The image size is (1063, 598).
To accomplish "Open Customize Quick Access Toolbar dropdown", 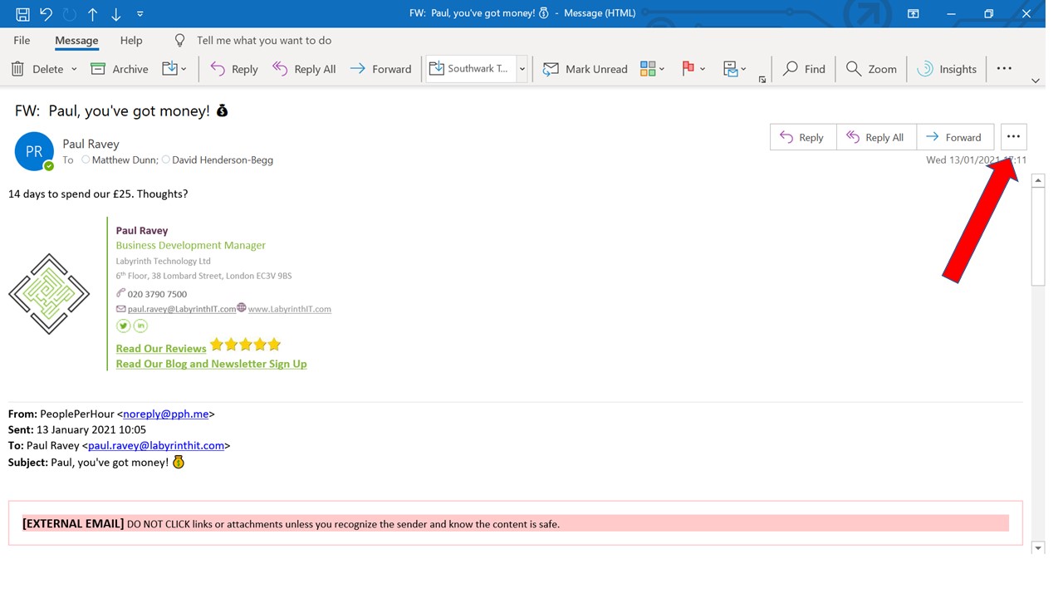I will pyautogui.click(x=140, y=14).
